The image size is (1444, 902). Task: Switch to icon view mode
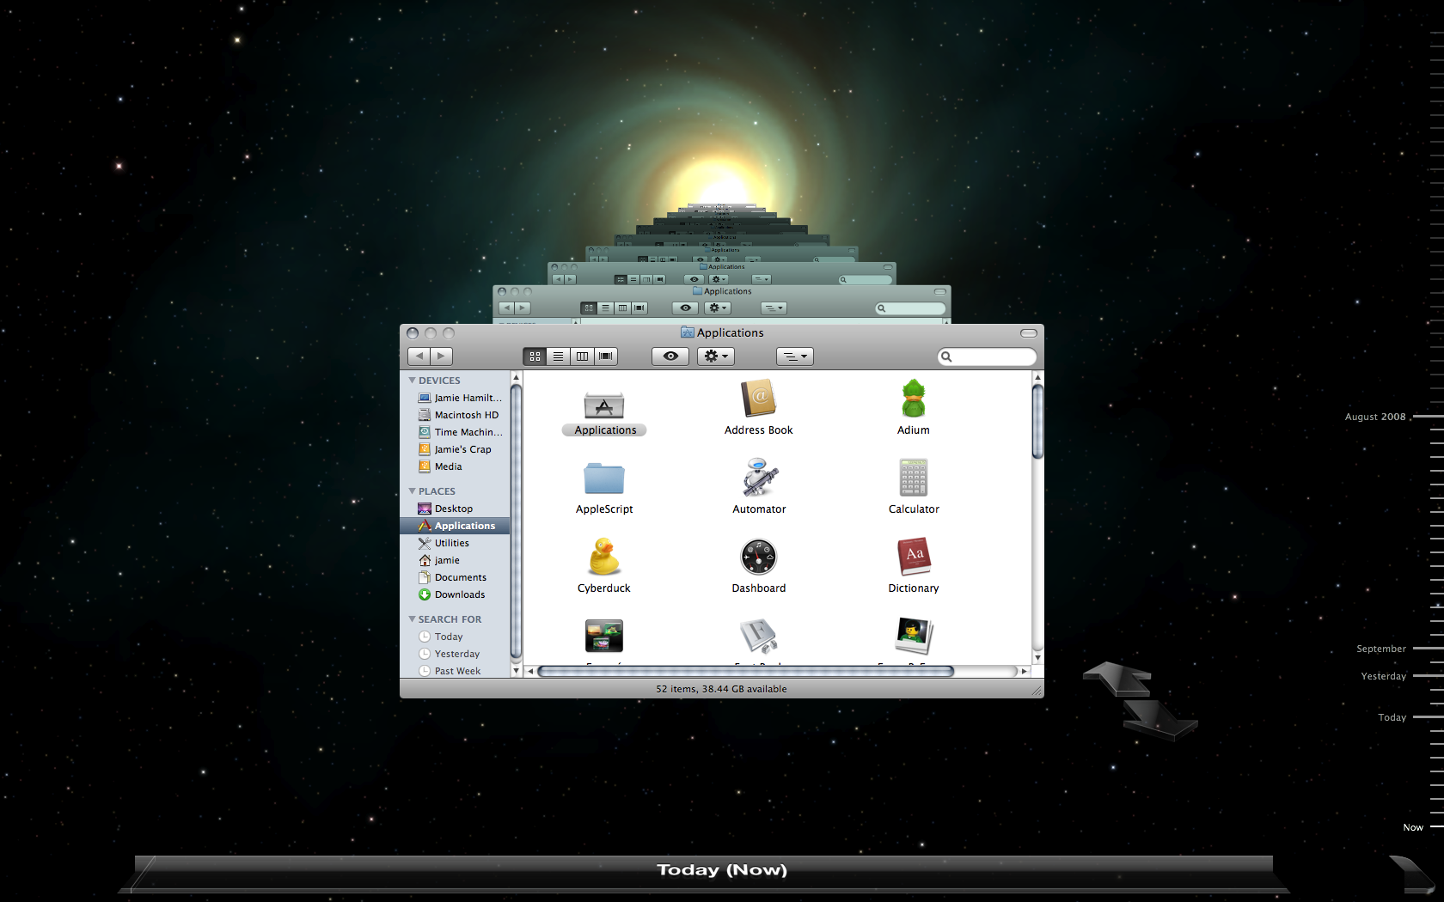[535, 357]
